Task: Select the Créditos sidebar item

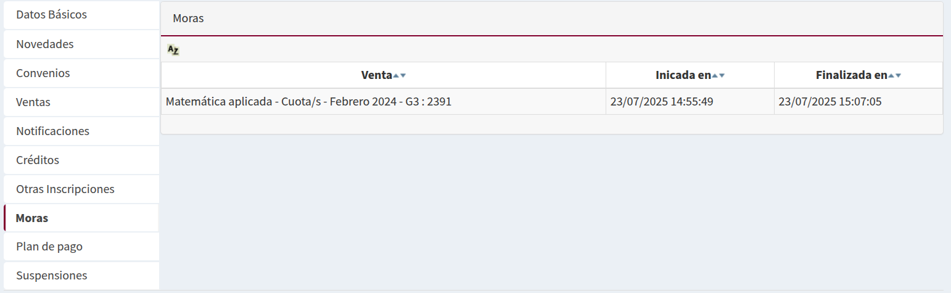Action: click(38, 160)
